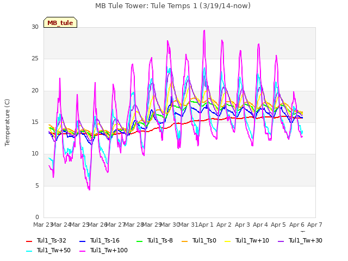Click the blue Tul1_Ts-16 legend swatch
348x261 pixels.
[x=82, y=241]
